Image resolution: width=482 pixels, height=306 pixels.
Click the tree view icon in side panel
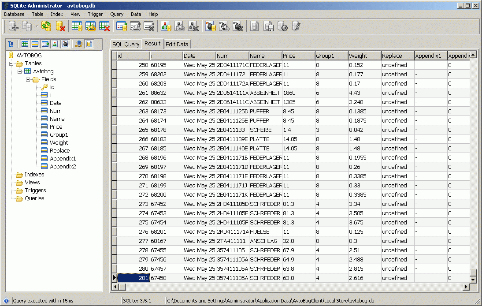coord(11,44)
